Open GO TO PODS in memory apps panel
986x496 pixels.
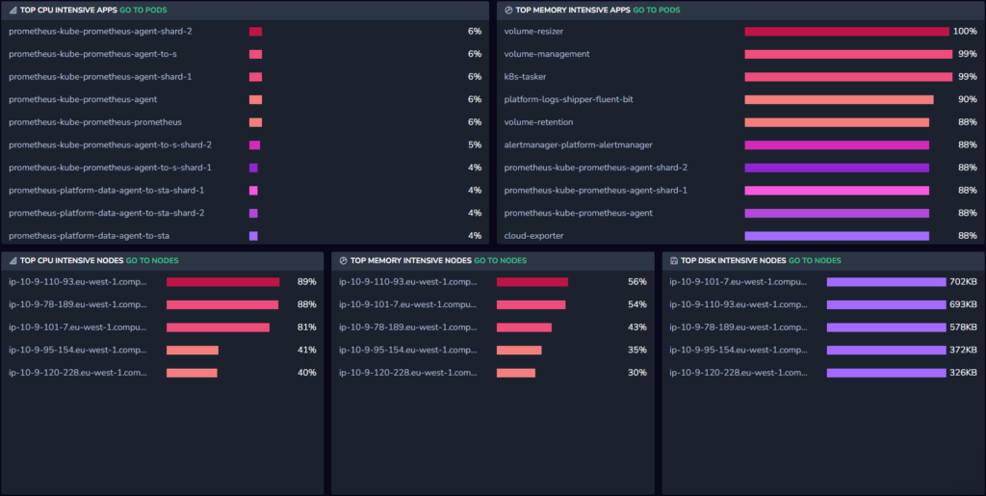pos(657,10)
